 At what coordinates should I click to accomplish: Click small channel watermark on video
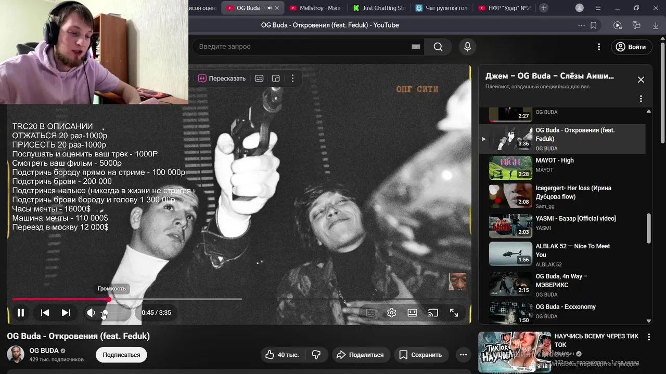pos(457,282)
